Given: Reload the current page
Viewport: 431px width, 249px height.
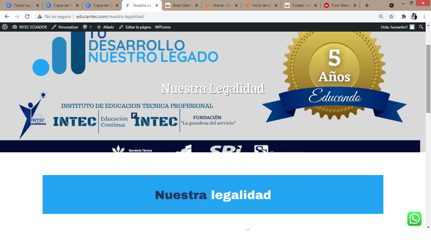Looking at the screenshot, I should tap(27, 16).
